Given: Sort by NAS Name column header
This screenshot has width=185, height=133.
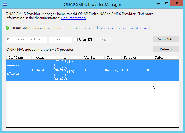Looking at the screenshot, I should tap(16, 57).
